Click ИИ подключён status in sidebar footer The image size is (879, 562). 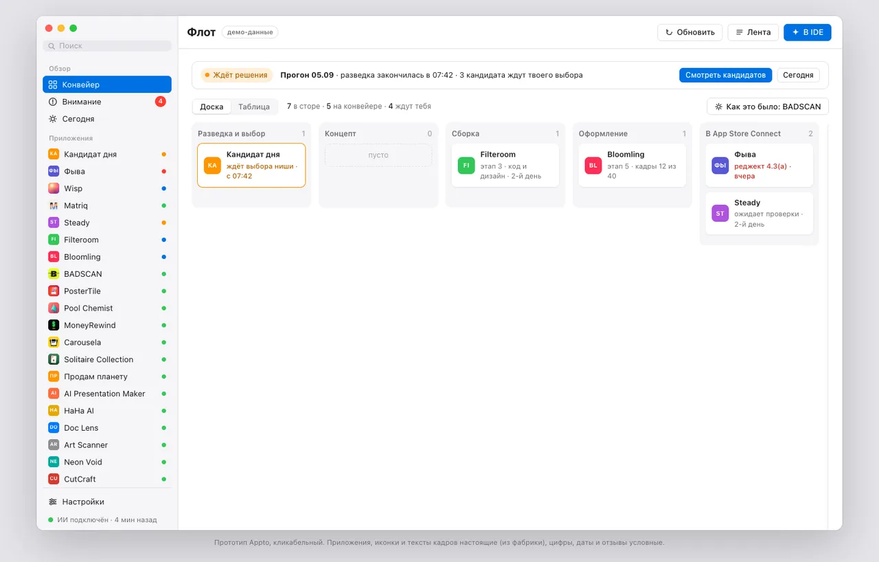click(x=103, y=519)
